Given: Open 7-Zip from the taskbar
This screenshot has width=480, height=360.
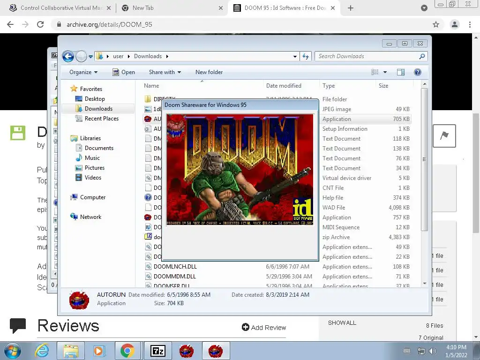Looking at the screenshot, I should tap(158, 351).
